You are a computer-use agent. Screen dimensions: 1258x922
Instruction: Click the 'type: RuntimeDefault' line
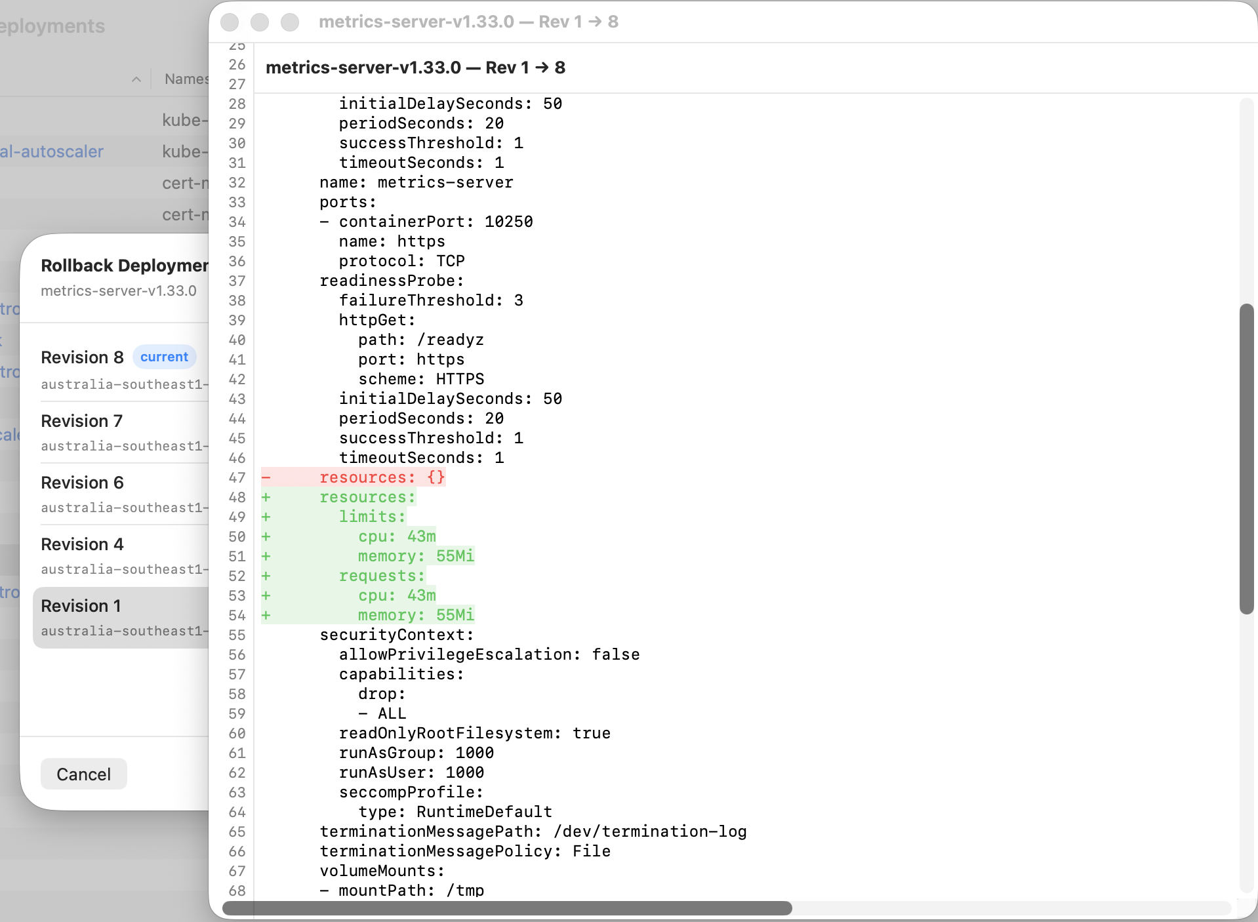pyautogui.click(x=455, y=812)
